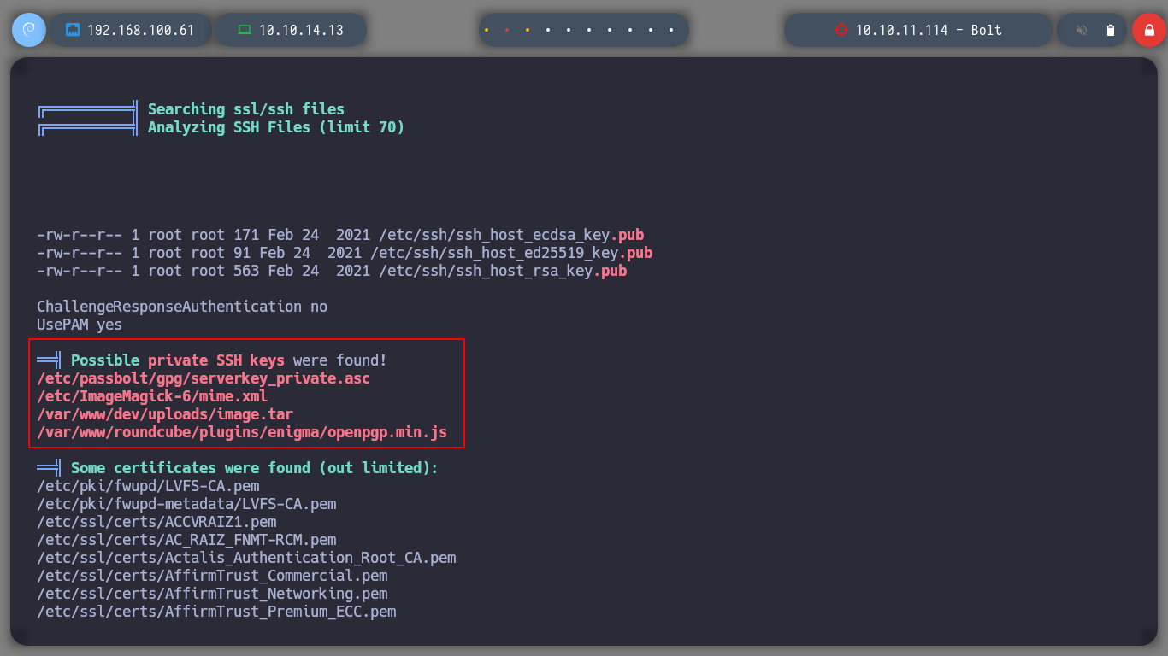This screenshot has height=656, width=1168.
Task: Click the ssh_host_rsa_key.pub file line
Action: [x=332, y=271]
